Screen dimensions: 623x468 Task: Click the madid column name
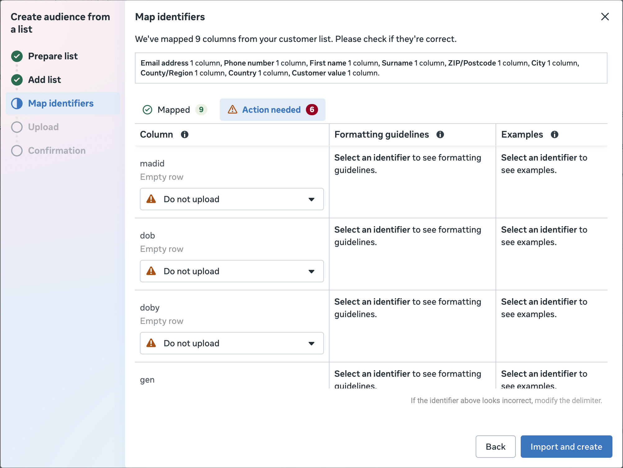click(x=152, y=164)
